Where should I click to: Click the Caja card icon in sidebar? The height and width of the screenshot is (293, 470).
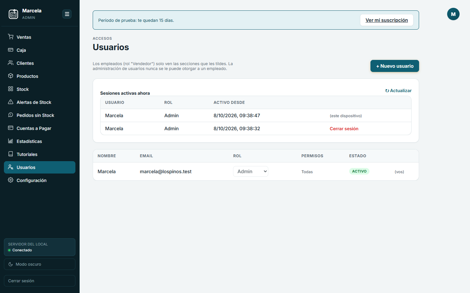coord(11,50)
